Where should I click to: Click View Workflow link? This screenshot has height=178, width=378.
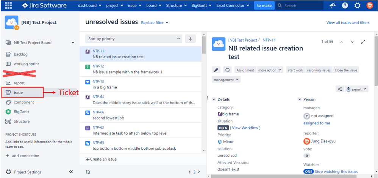pyautogui.click(x=245, y=128)
